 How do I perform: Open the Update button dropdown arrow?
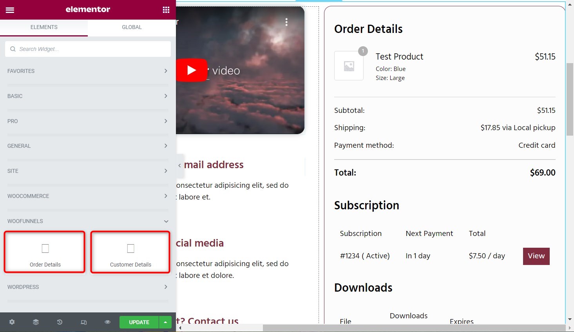[165, 322]
